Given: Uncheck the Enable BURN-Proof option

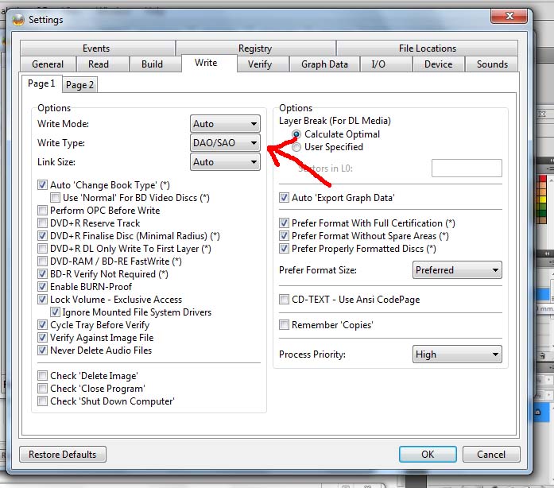Looking at the screenshot, I should pos(43,287).
